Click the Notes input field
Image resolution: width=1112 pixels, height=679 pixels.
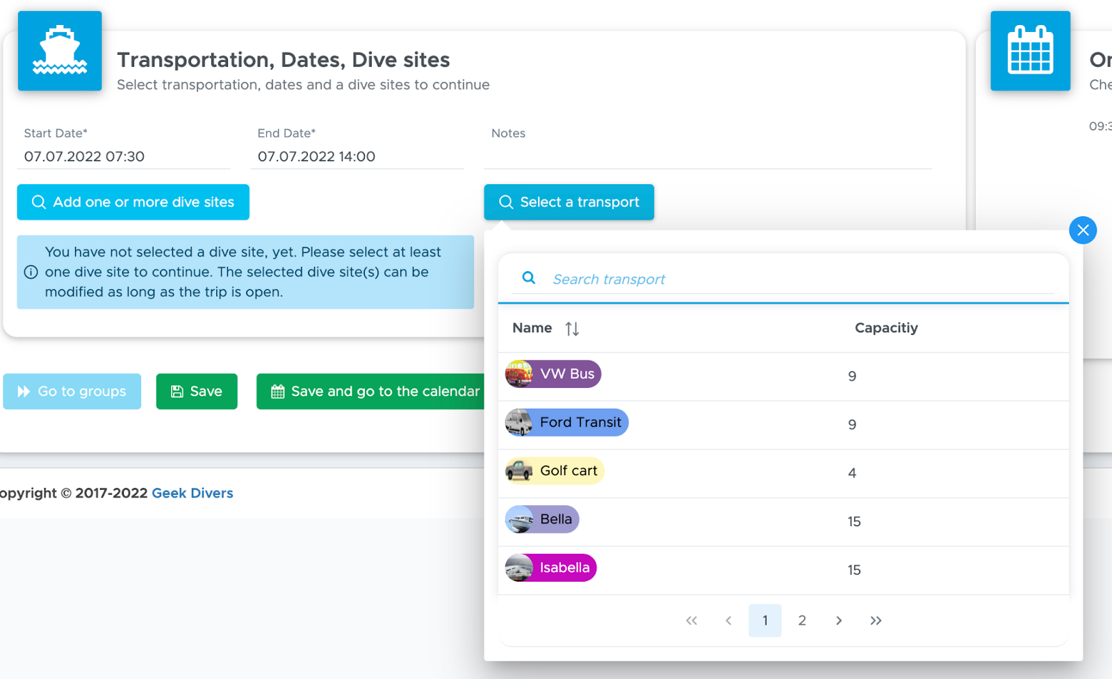pyautogui.click(x=708, y=156)
